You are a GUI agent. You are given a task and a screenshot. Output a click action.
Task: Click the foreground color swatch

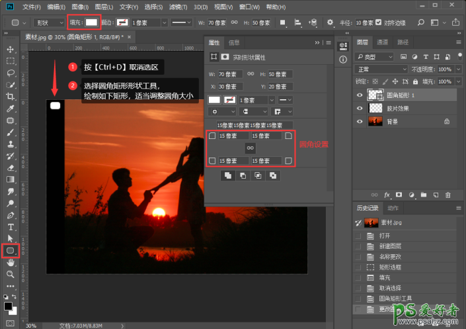point(8,306)
